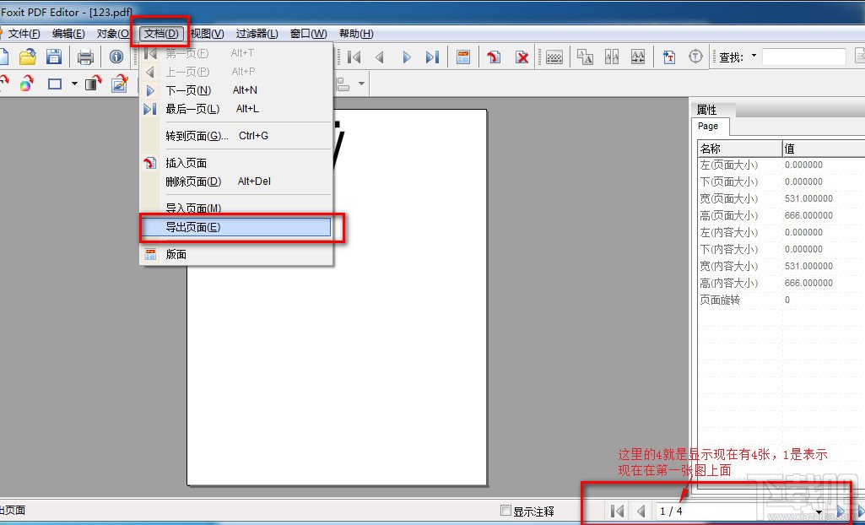Click the status bar first-page arrow

pyautogui.click(x=618, y=511)
